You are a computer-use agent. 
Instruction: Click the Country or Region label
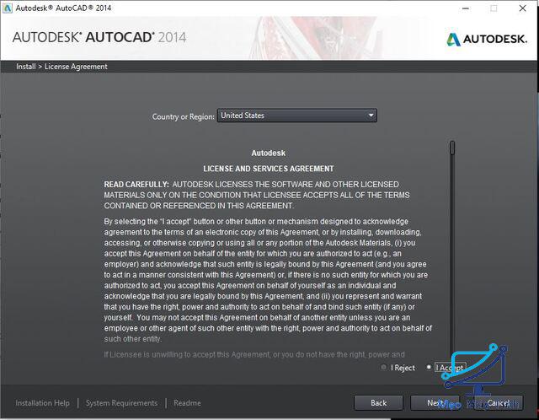coord(184,116)
